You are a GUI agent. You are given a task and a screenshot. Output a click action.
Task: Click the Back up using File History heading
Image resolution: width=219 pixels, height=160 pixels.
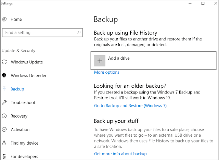[126, 33]
